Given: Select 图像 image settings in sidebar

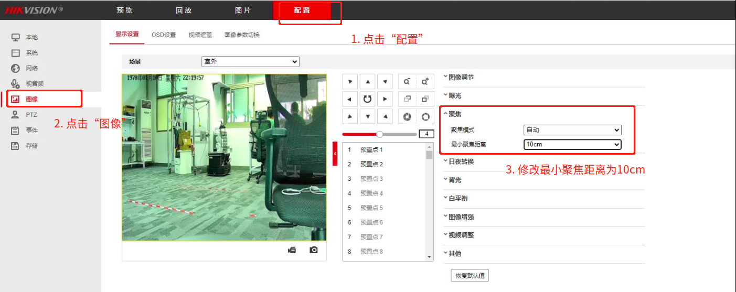Looking at the screenshot, I should [x=32, y=99].
